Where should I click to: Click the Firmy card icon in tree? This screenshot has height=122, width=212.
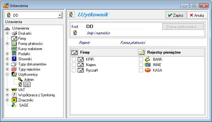pyautogui.click(x=14, y=39)
